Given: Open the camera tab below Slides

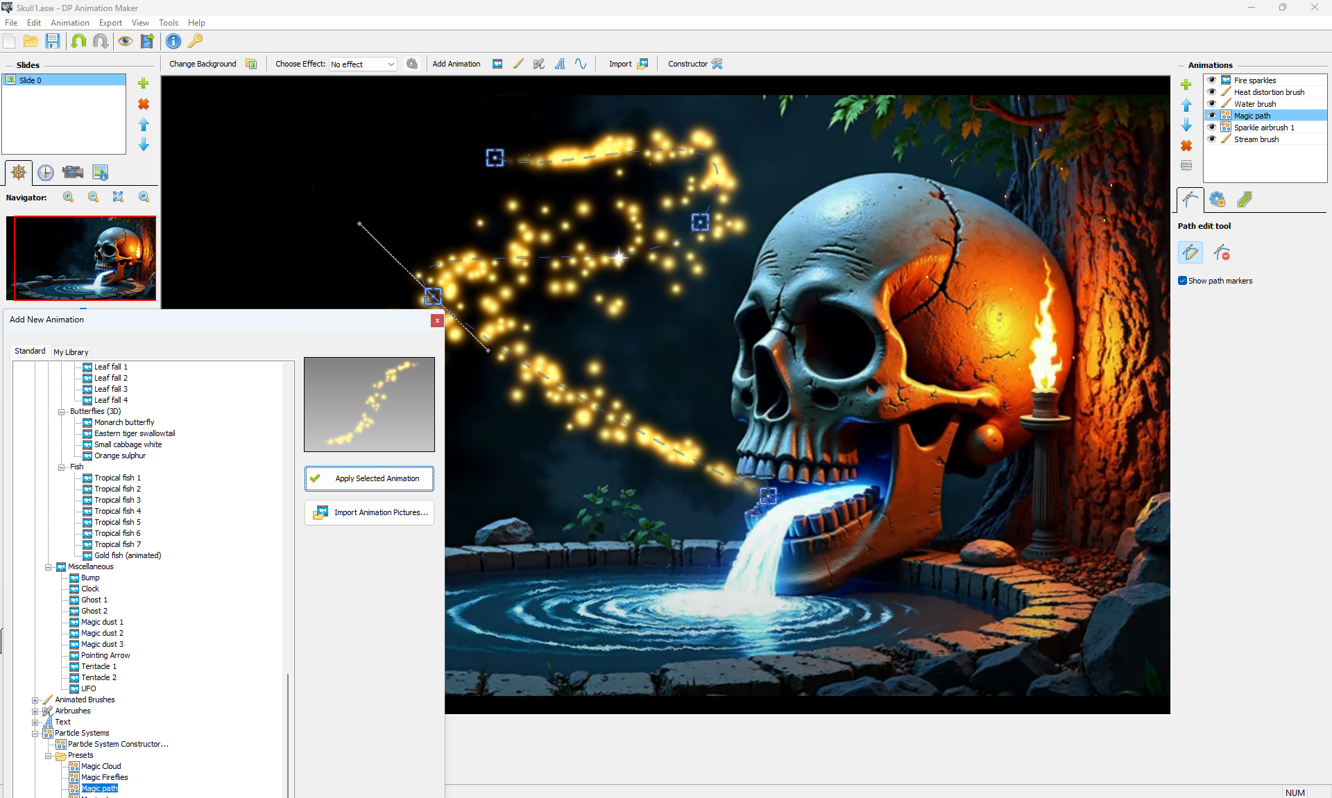Looking at the screenshot, I should 73,173.
